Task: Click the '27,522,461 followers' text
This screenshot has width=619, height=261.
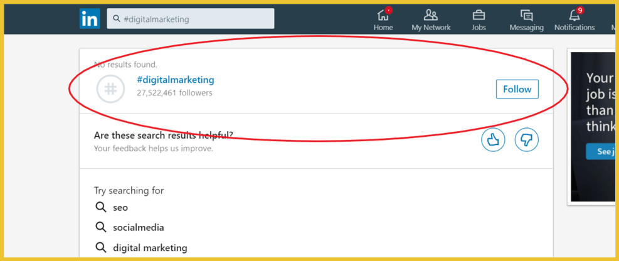Action: tap(174, 93)
